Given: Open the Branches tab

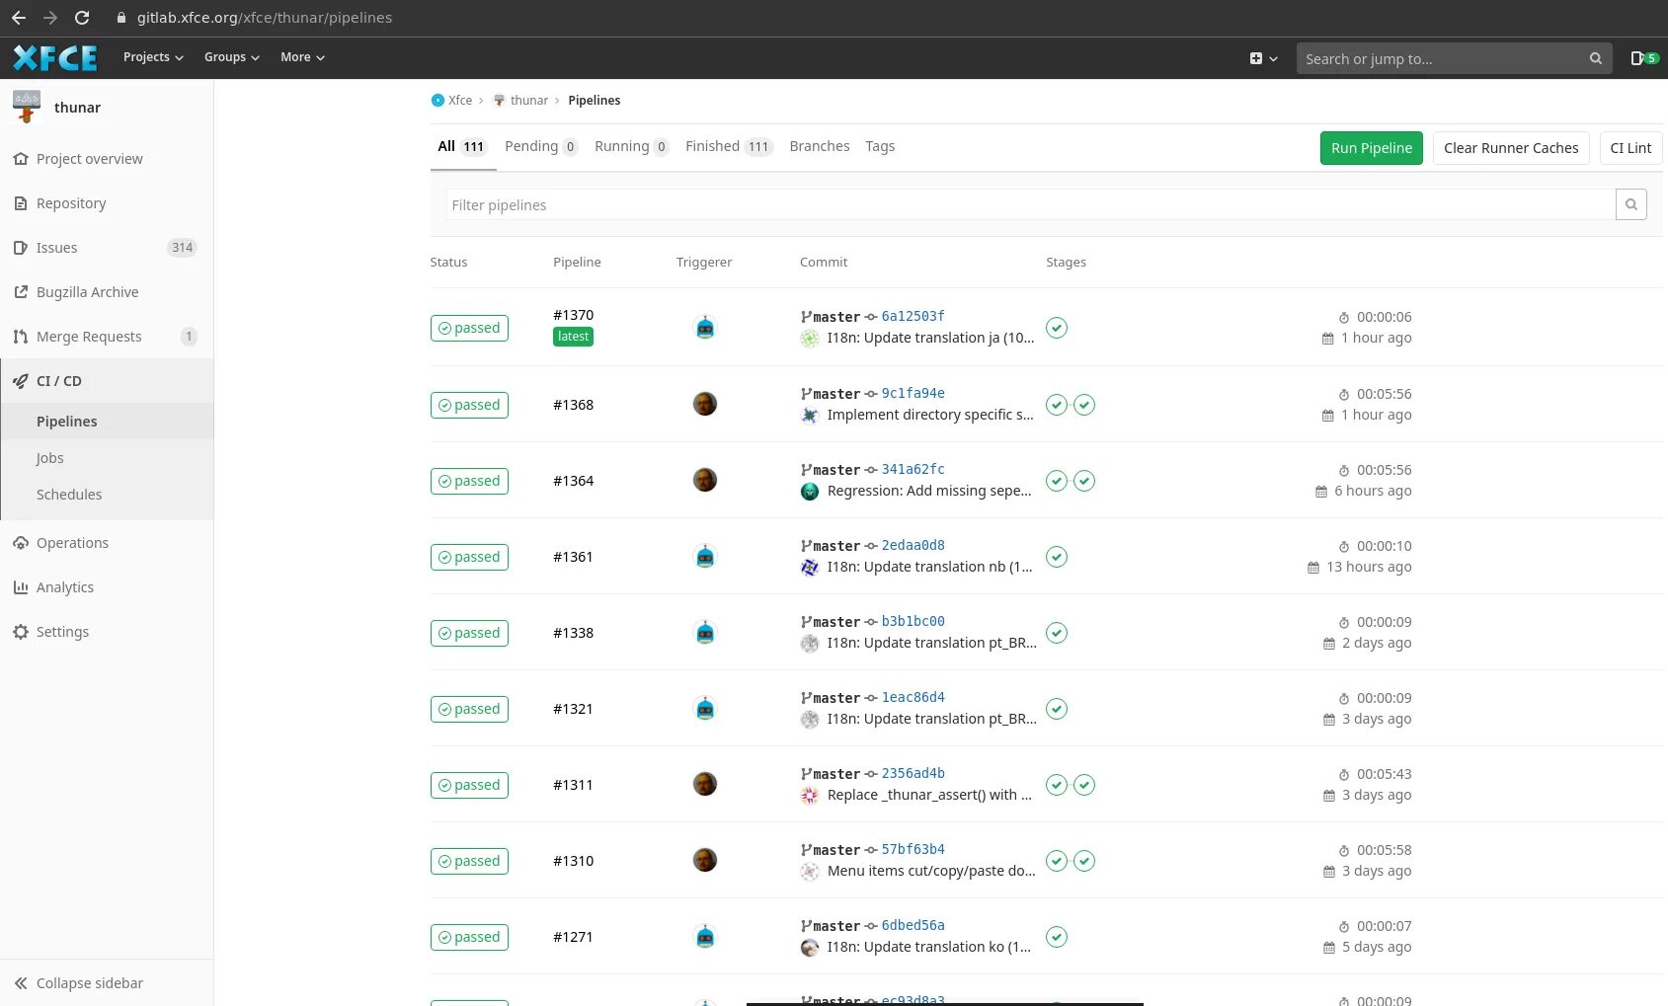Looking at the screenshot, I should (x=820, y=146).
